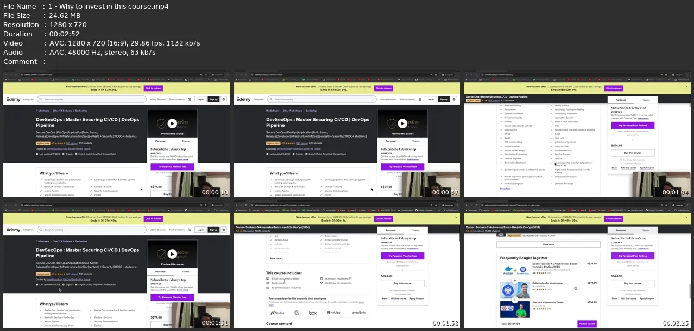Click Share in the 00:01:58 frame
Viewport: 694px width, 331px height.
pyautogui.click(x=384, y=298)
